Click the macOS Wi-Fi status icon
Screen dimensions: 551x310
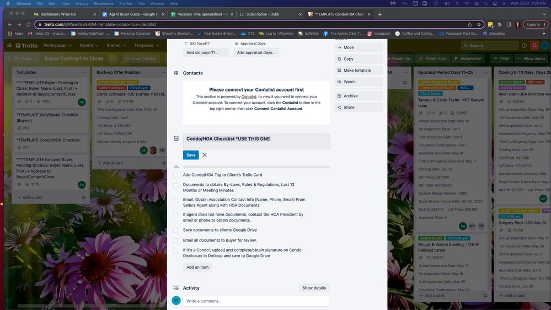[467, 3]
